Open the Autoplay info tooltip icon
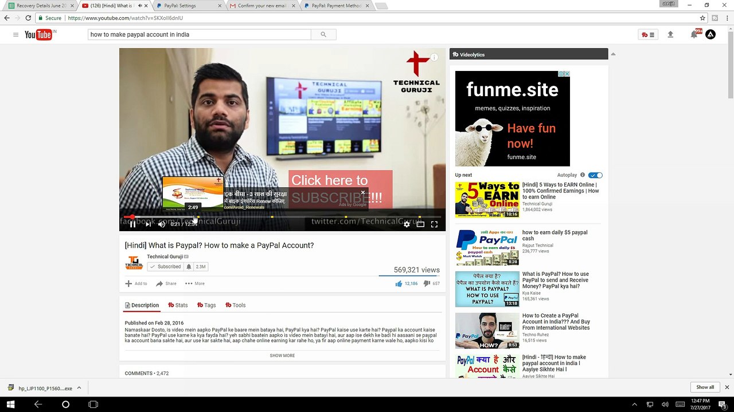This screenshot has height=412, width=734. 583,175
